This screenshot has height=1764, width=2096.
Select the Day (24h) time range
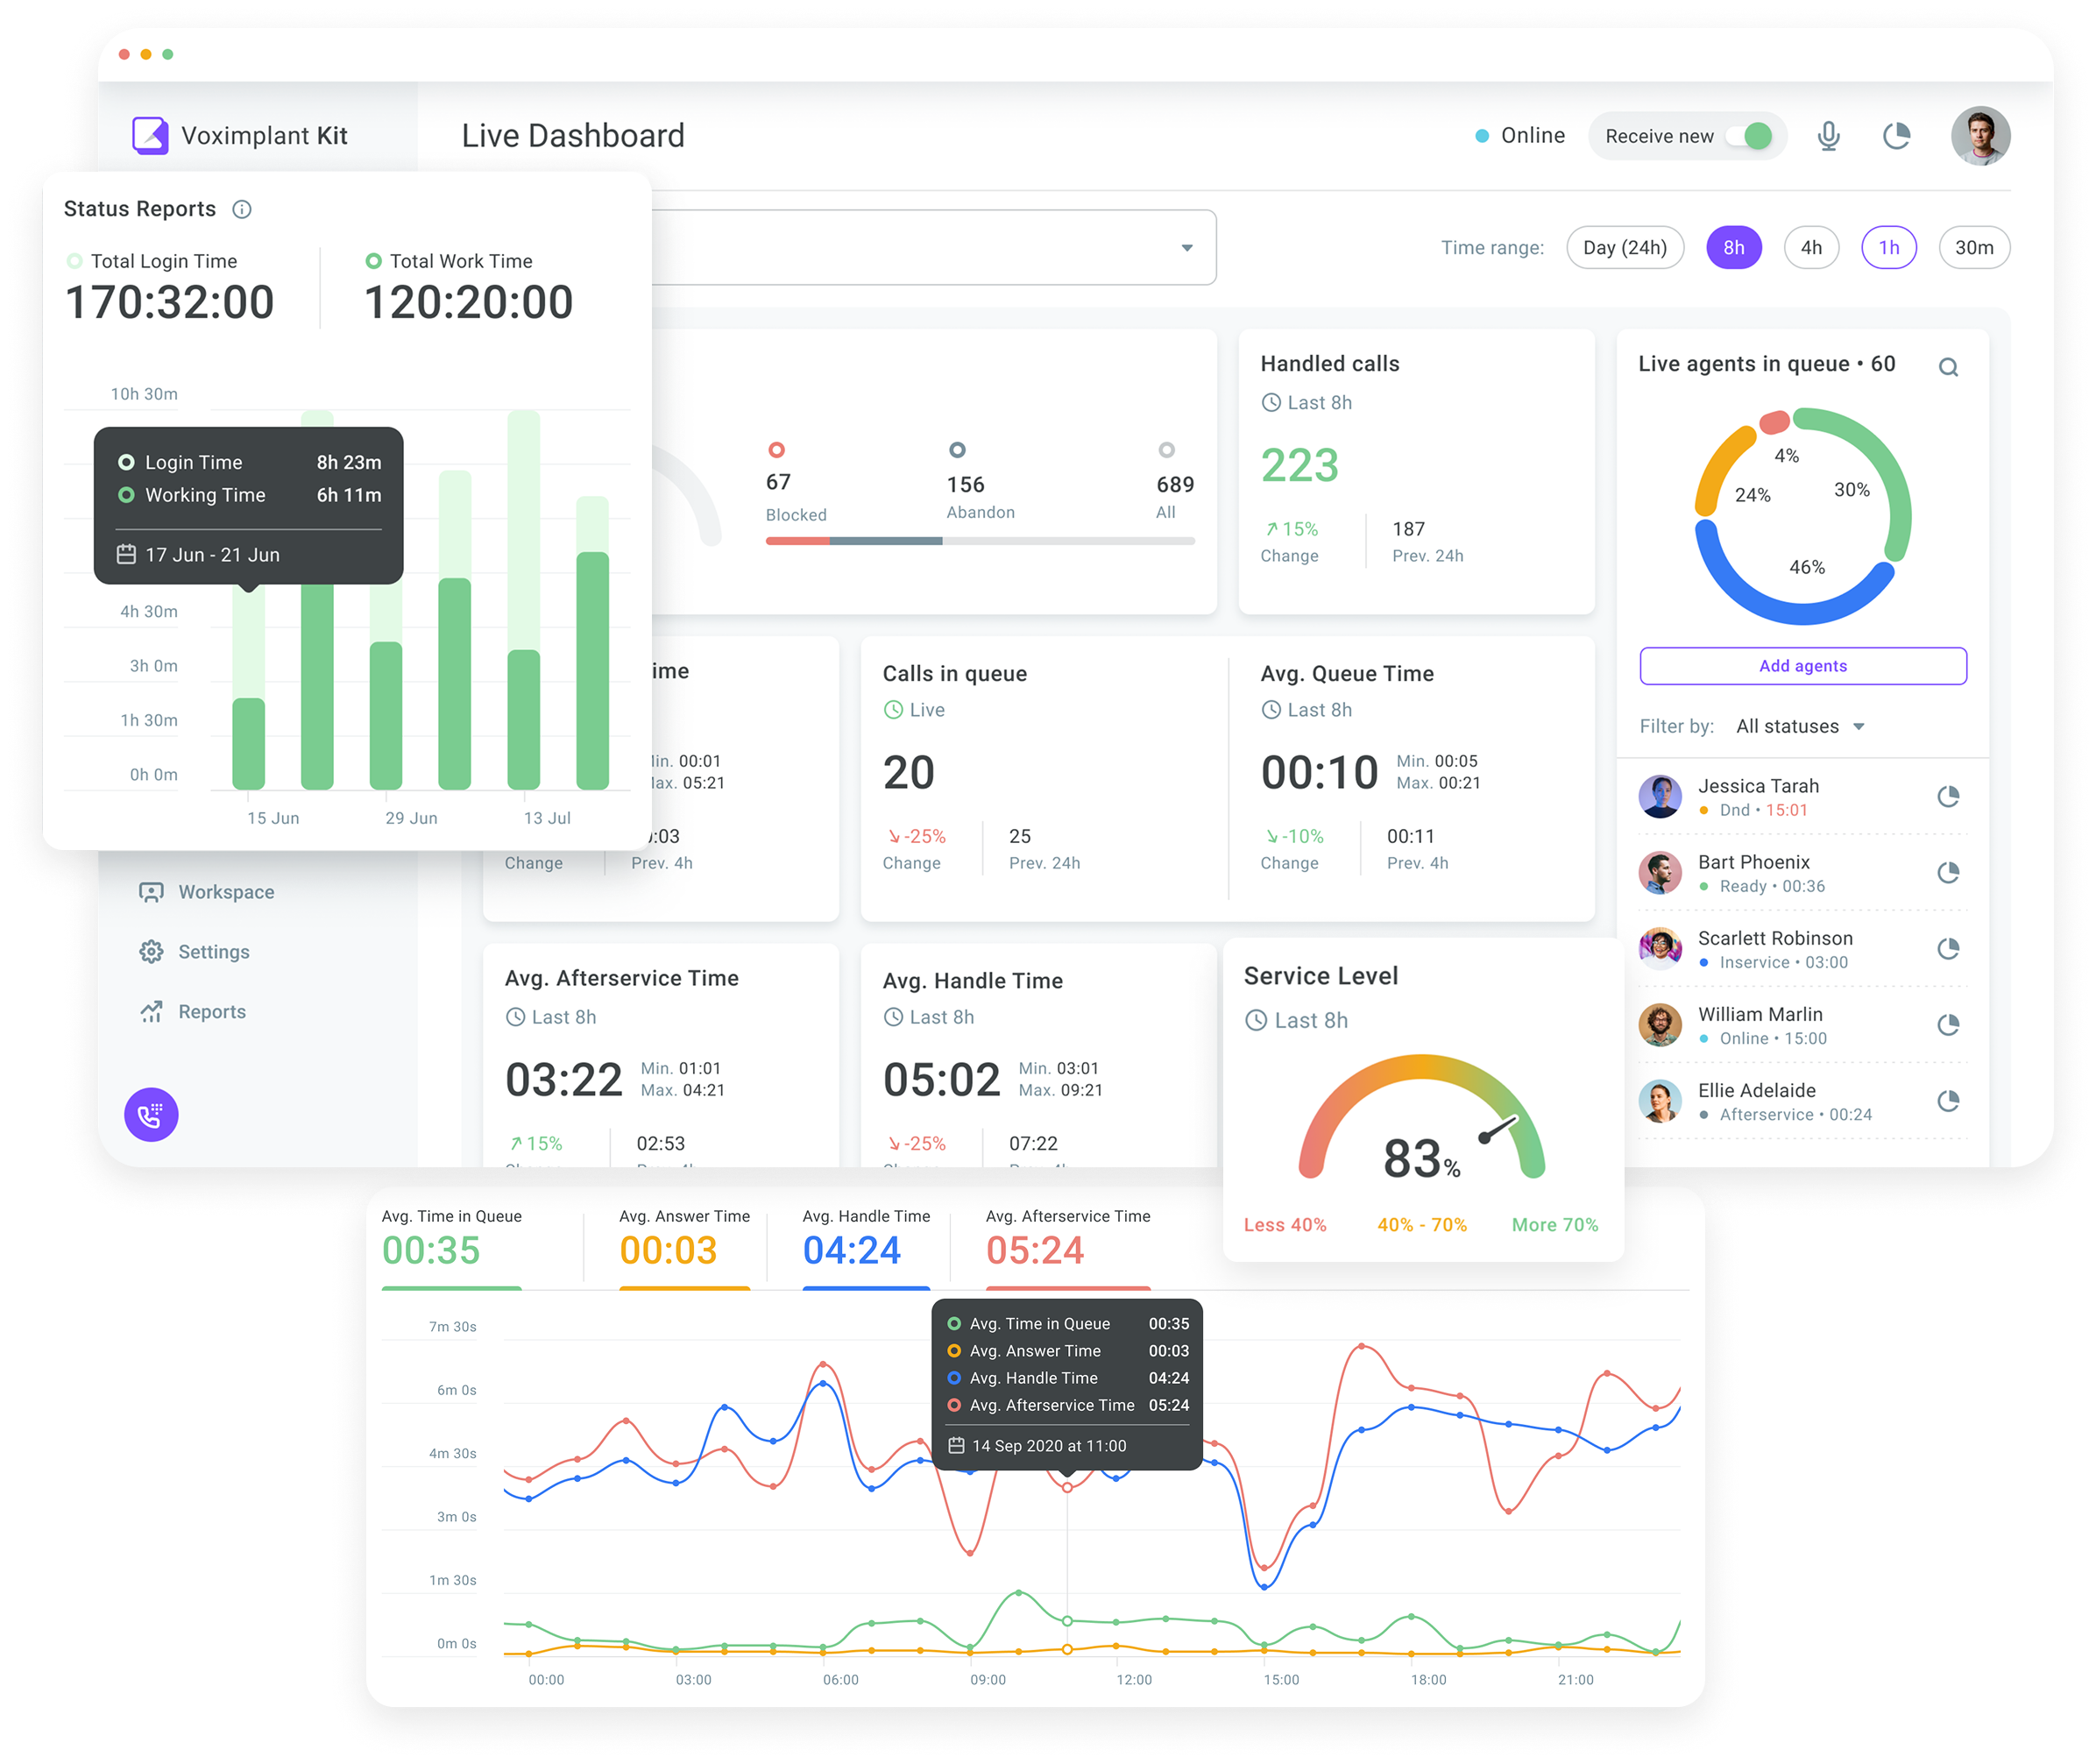coord(1625,247)
